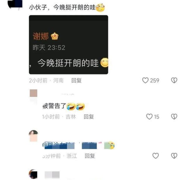Like the comment with 259 likes
This screenshot has height=180, width=187.
[145, 80]
